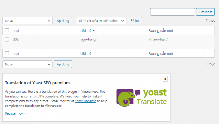Close the Yoast translation notice with X

(x=165, y=79)
